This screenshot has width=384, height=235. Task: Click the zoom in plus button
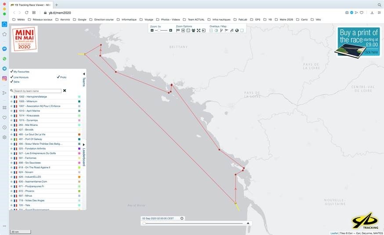tap(170, 30)
